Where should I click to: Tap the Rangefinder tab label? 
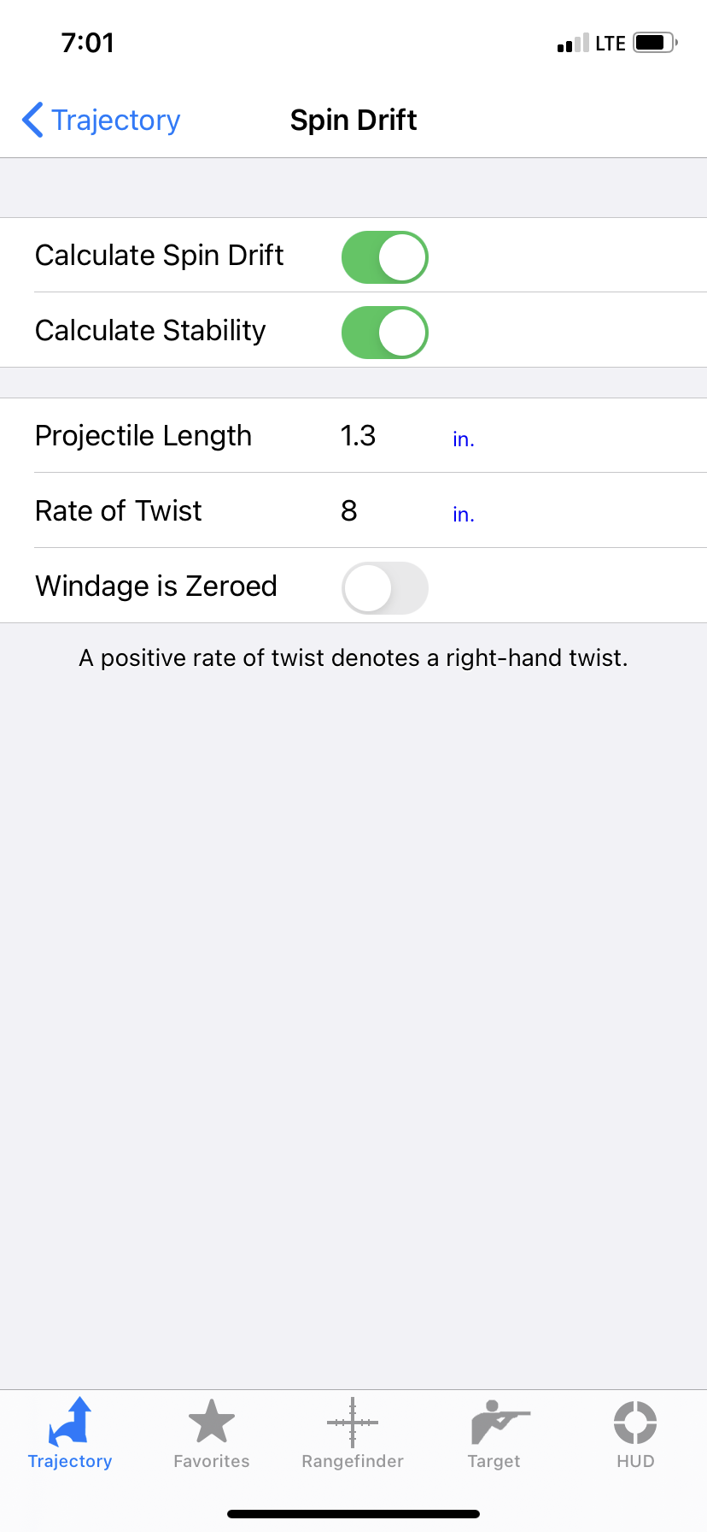coord(353,1461)
